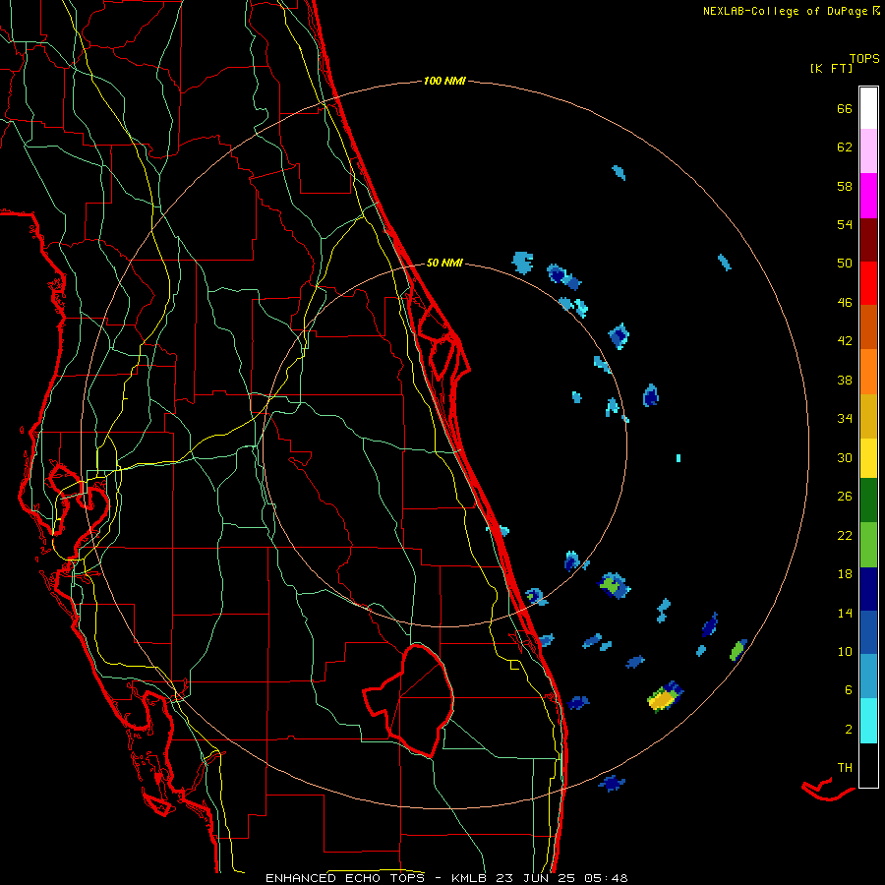
Task: Click the "100 NMI" range ring label
Action: (444, 81)
